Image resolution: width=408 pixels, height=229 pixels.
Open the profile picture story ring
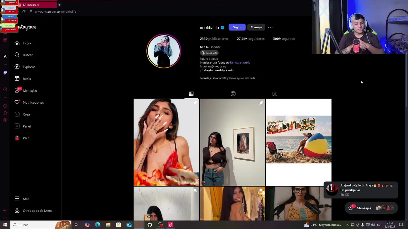164,51
